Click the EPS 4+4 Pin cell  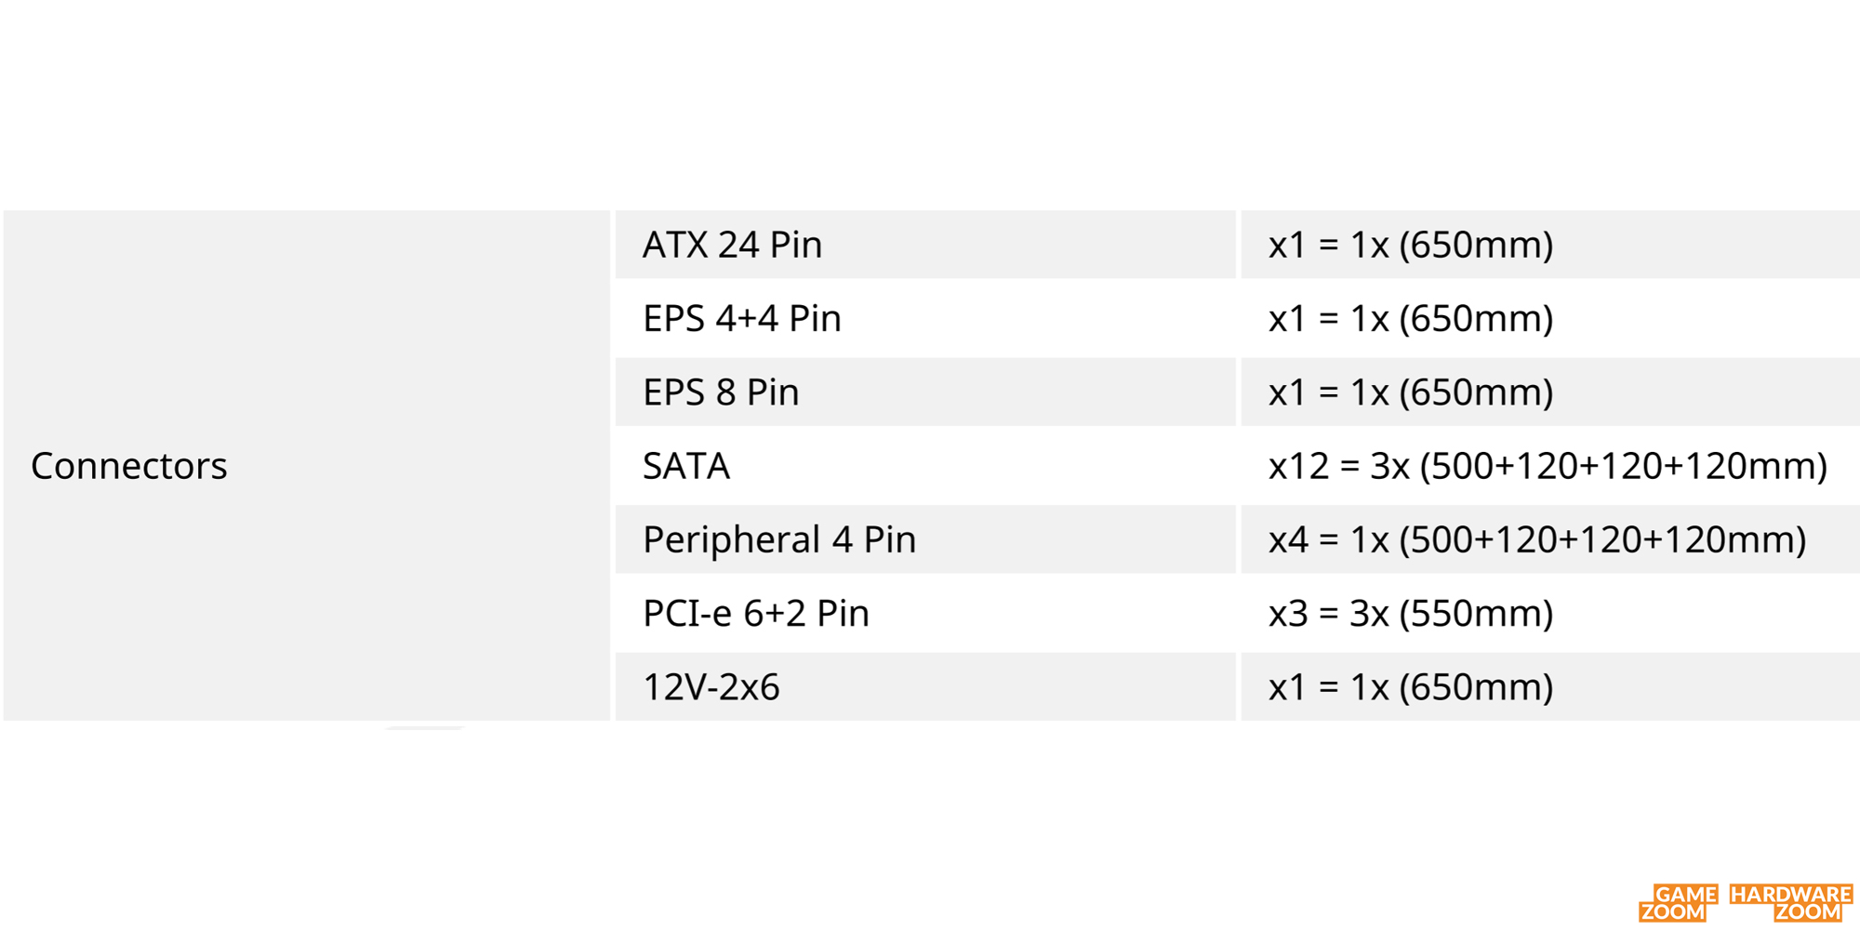925,318
